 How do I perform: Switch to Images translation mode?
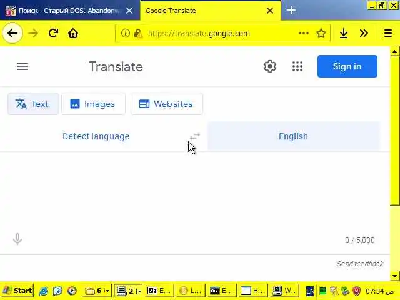pyautogui.click(x=93, y=104)
